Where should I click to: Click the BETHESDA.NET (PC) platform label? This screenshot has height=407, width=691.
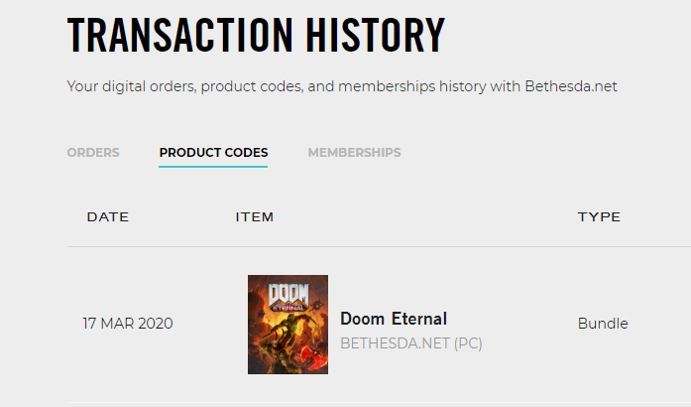[x=410, y=343]
